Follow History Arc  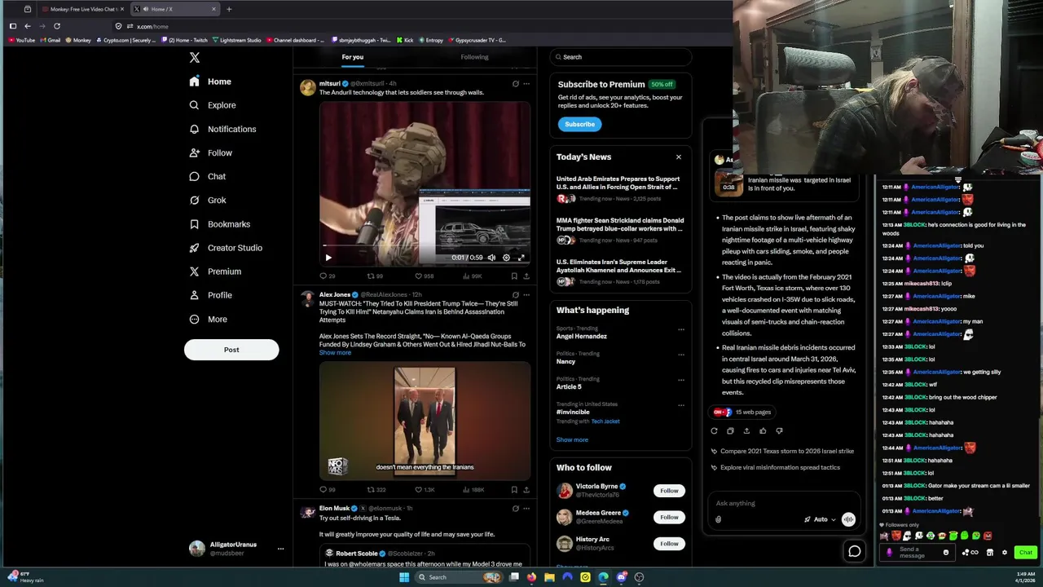[669, 544]
